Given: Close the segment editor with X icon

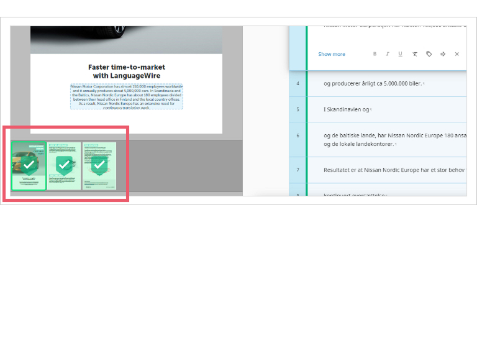Looking at the screenshot, I should pyautogui.click(x=457, y=54).
